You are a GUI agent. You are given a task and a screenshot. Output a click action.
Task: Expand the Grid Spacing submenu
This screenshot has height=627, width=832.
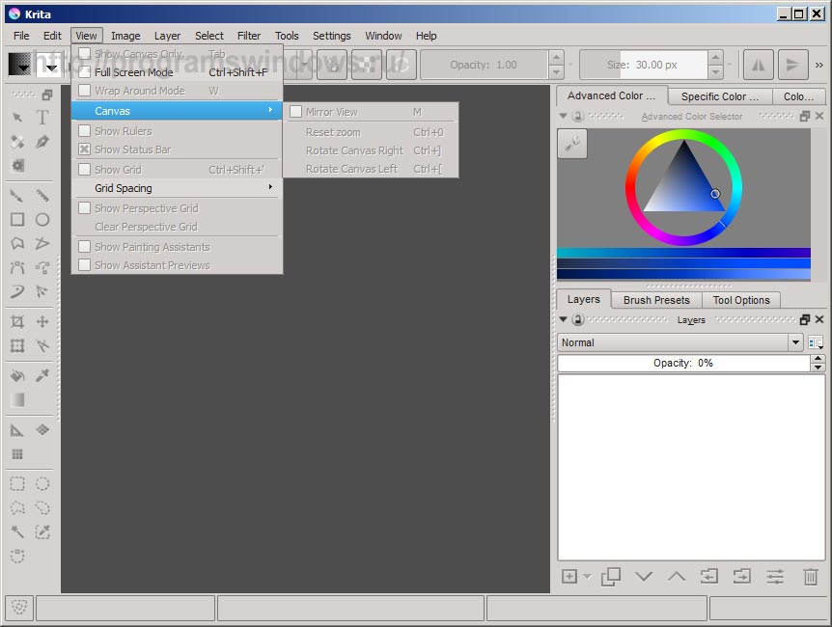(178, 188)
